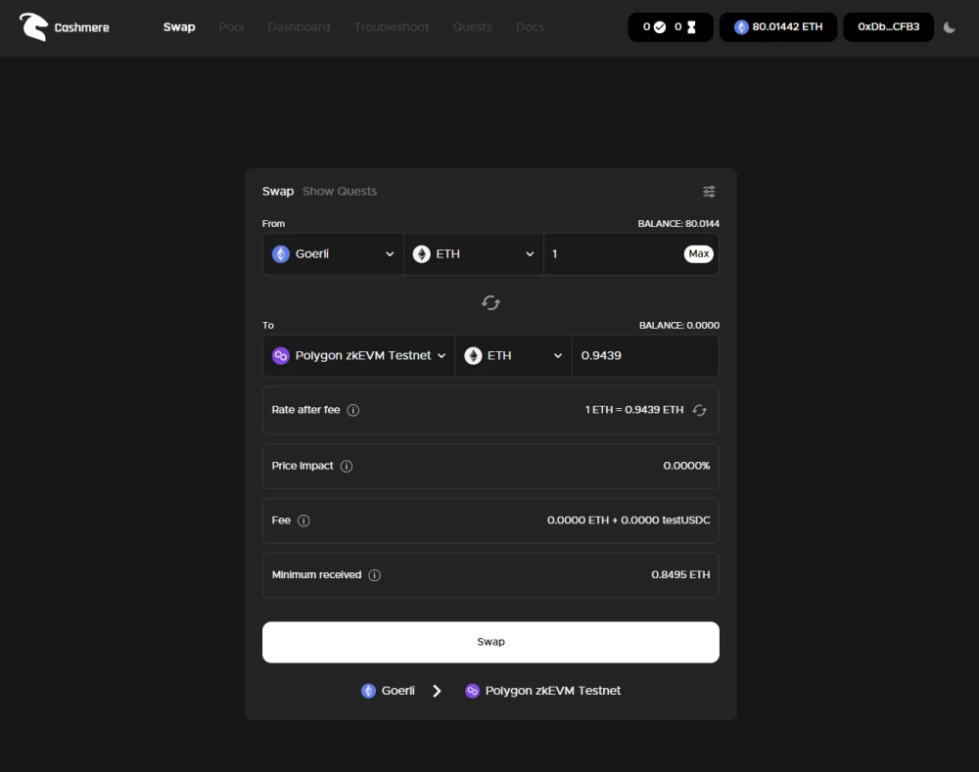Toggle dark mode moon icon

949,26
